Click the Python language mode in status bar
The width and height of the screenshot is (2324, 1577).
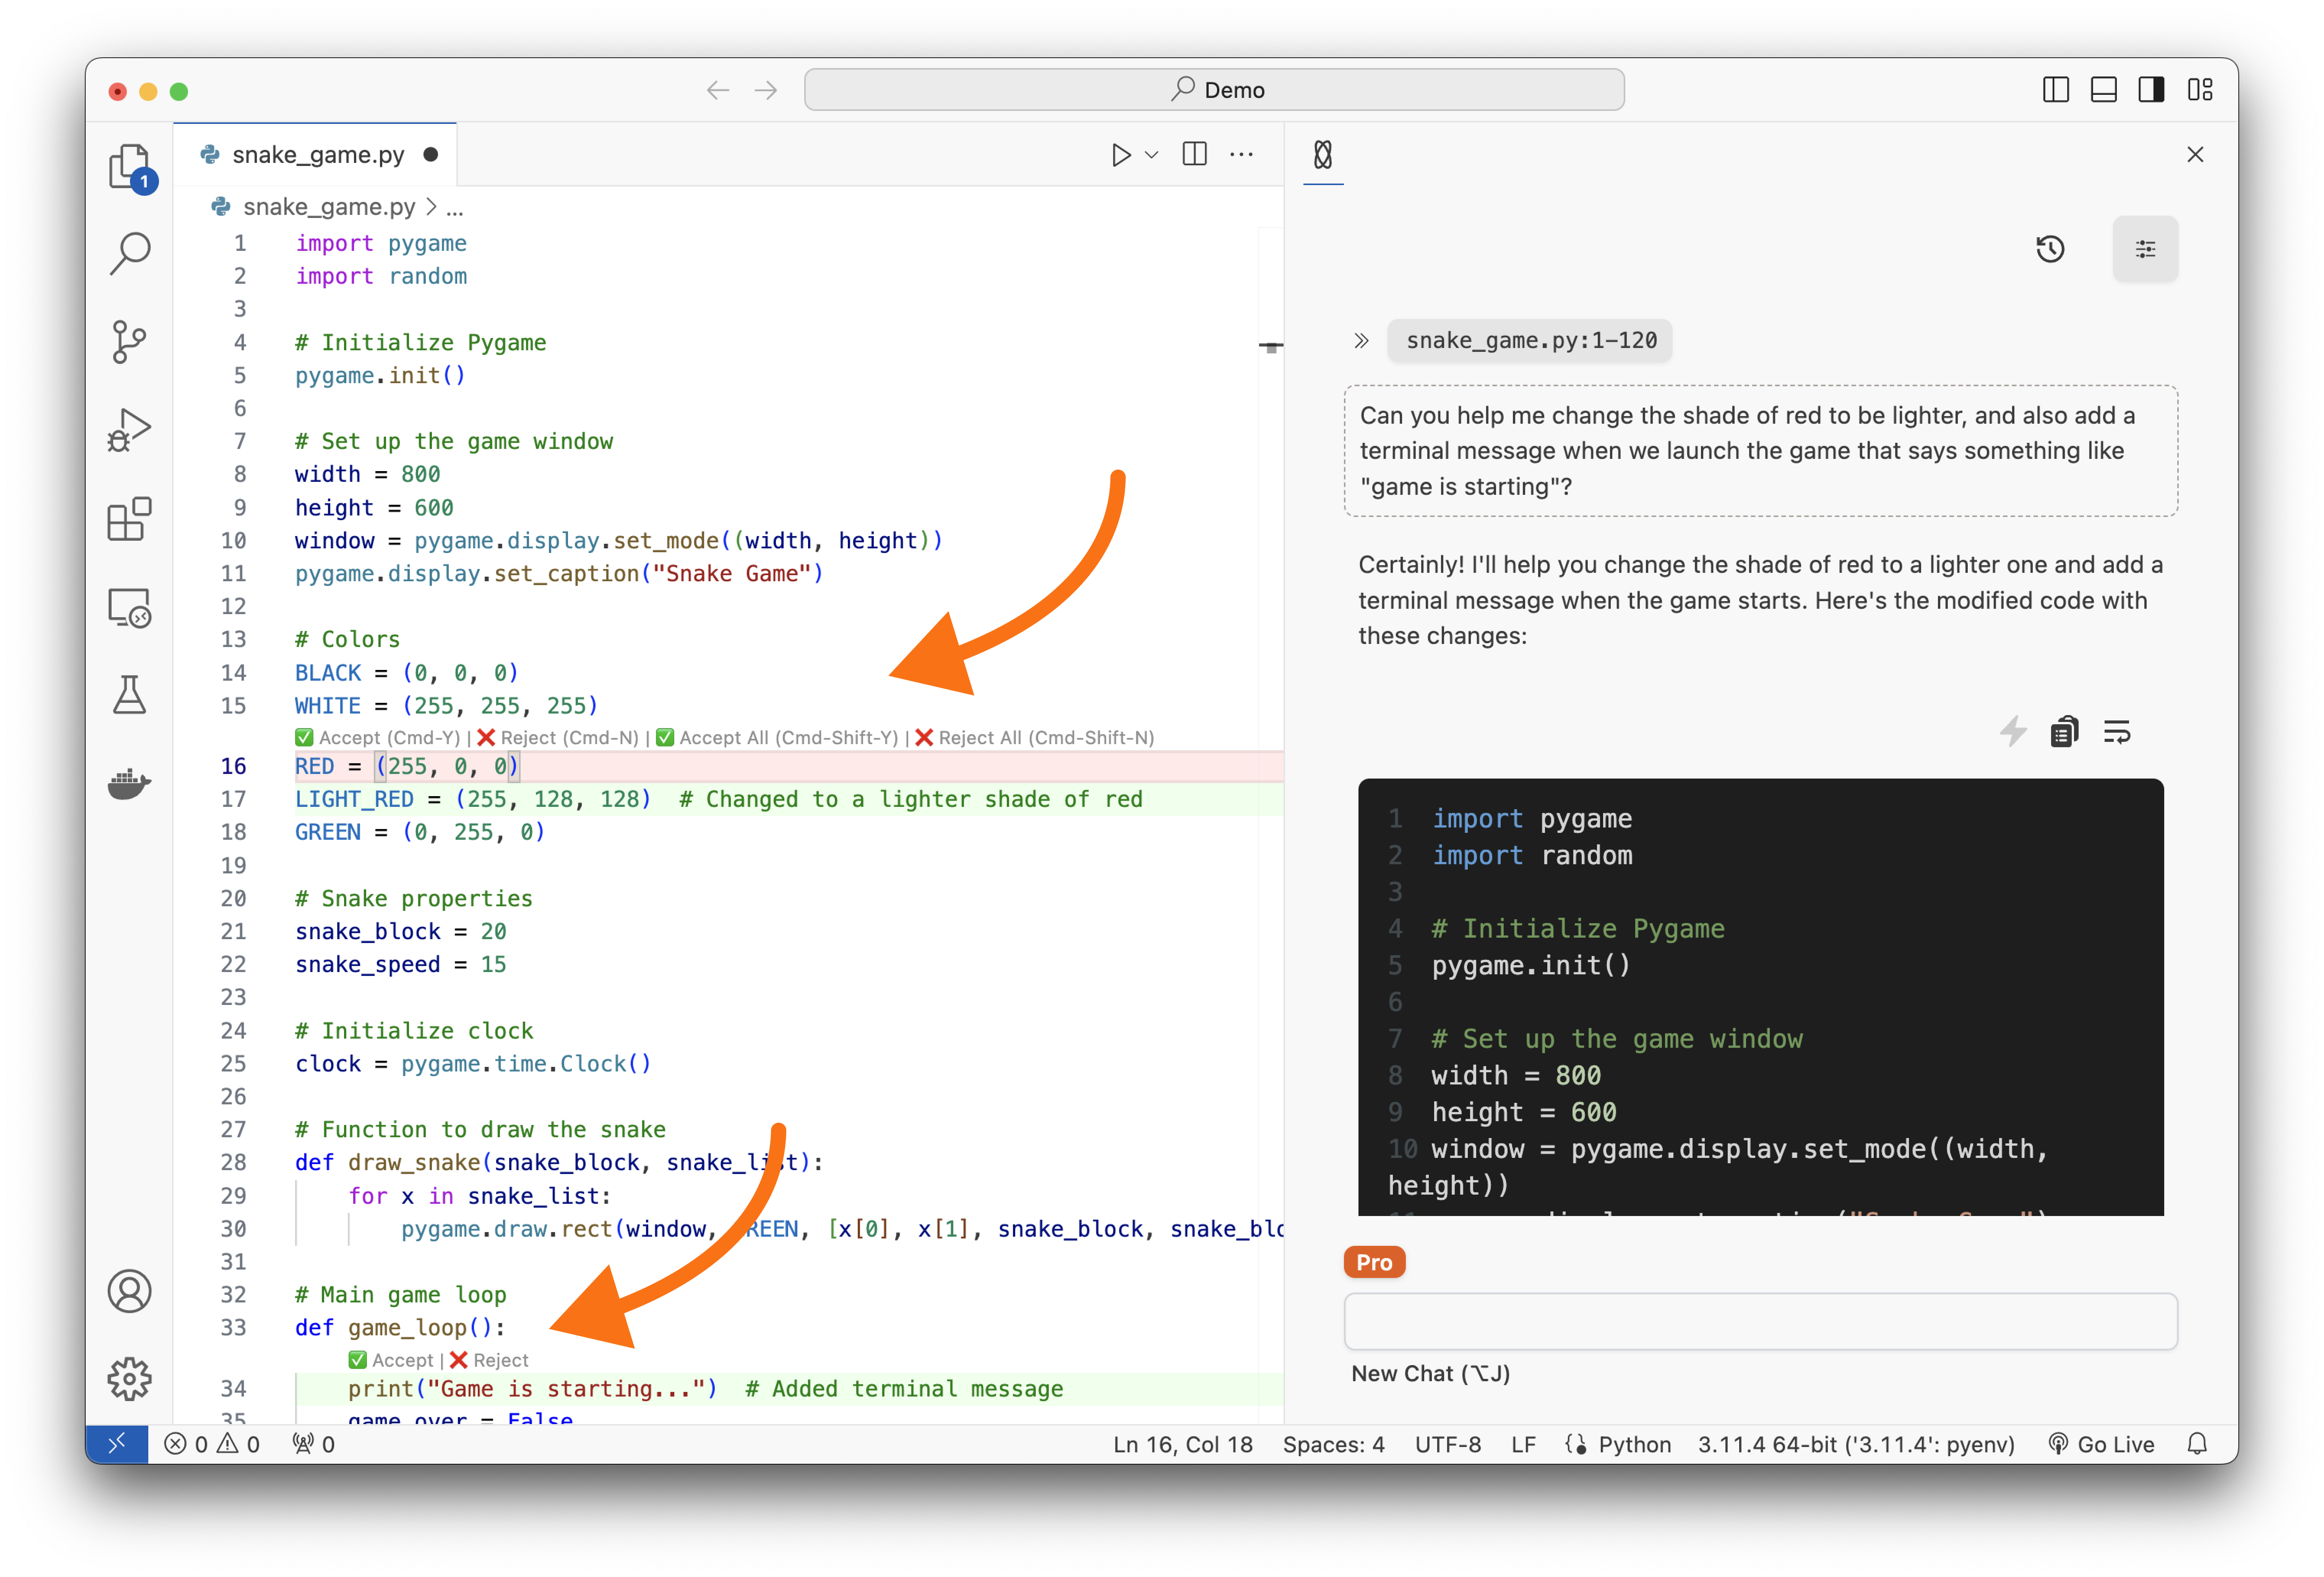1634,1444
